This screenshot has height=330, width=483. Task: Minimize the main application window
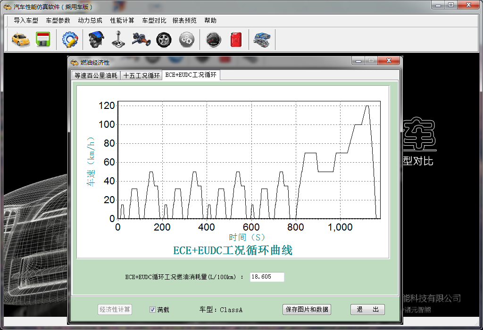tap(438, 5)
